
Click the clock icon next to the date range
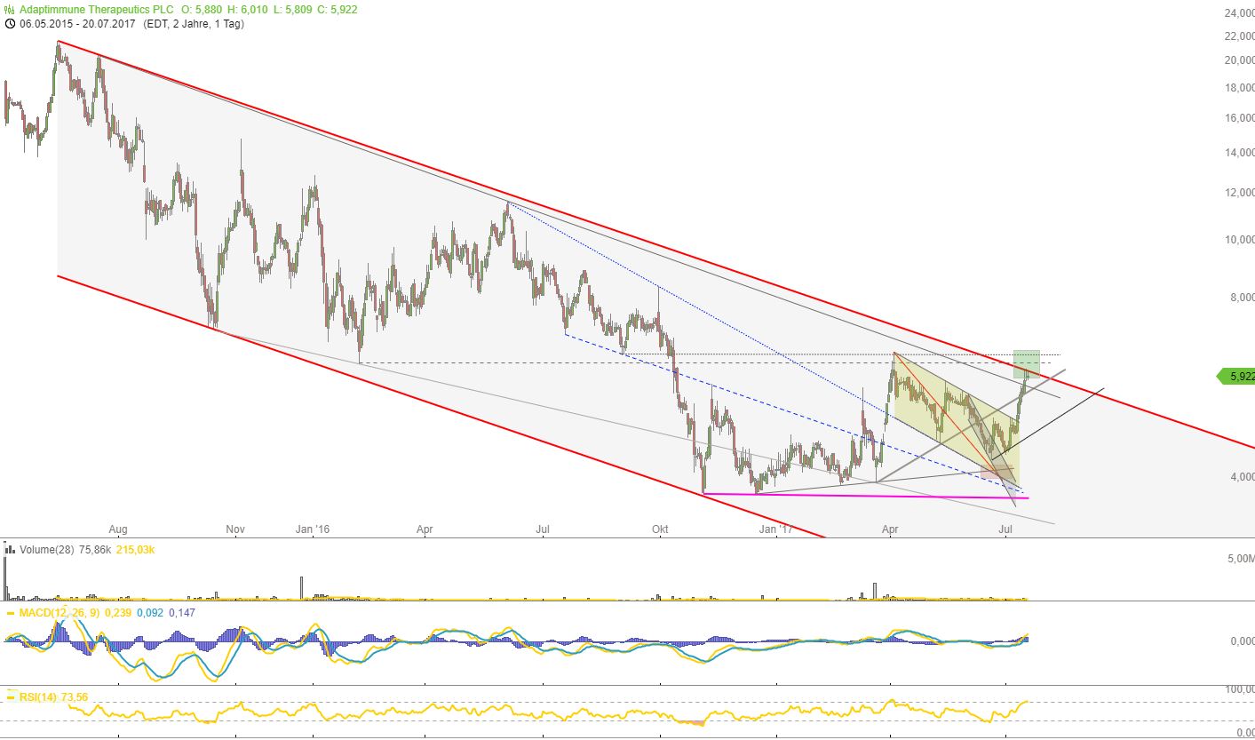[10, 24]
